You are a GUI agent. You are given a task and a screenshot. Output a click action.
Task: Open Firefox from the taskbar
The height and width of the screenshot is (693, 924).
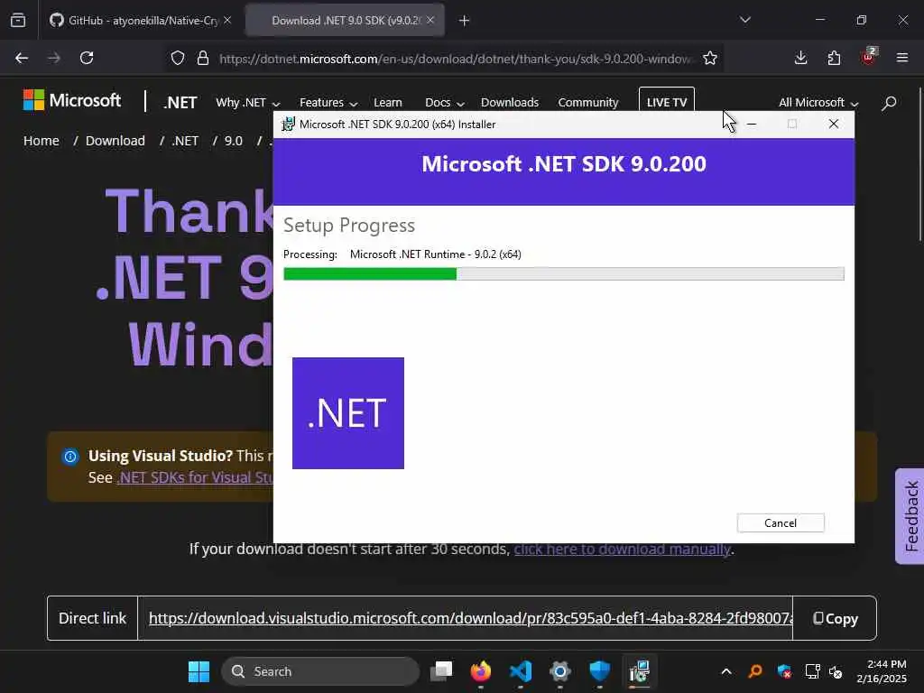481,671
